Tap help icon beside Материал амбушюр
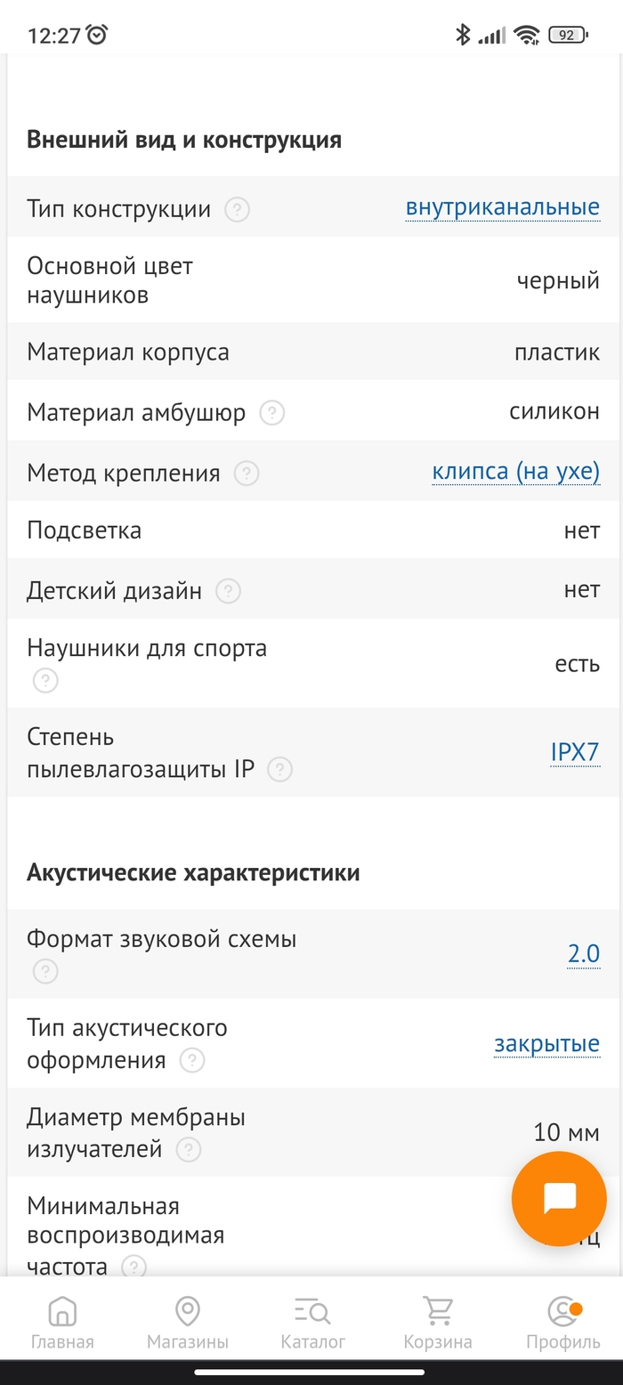 [x=271, y=413]
